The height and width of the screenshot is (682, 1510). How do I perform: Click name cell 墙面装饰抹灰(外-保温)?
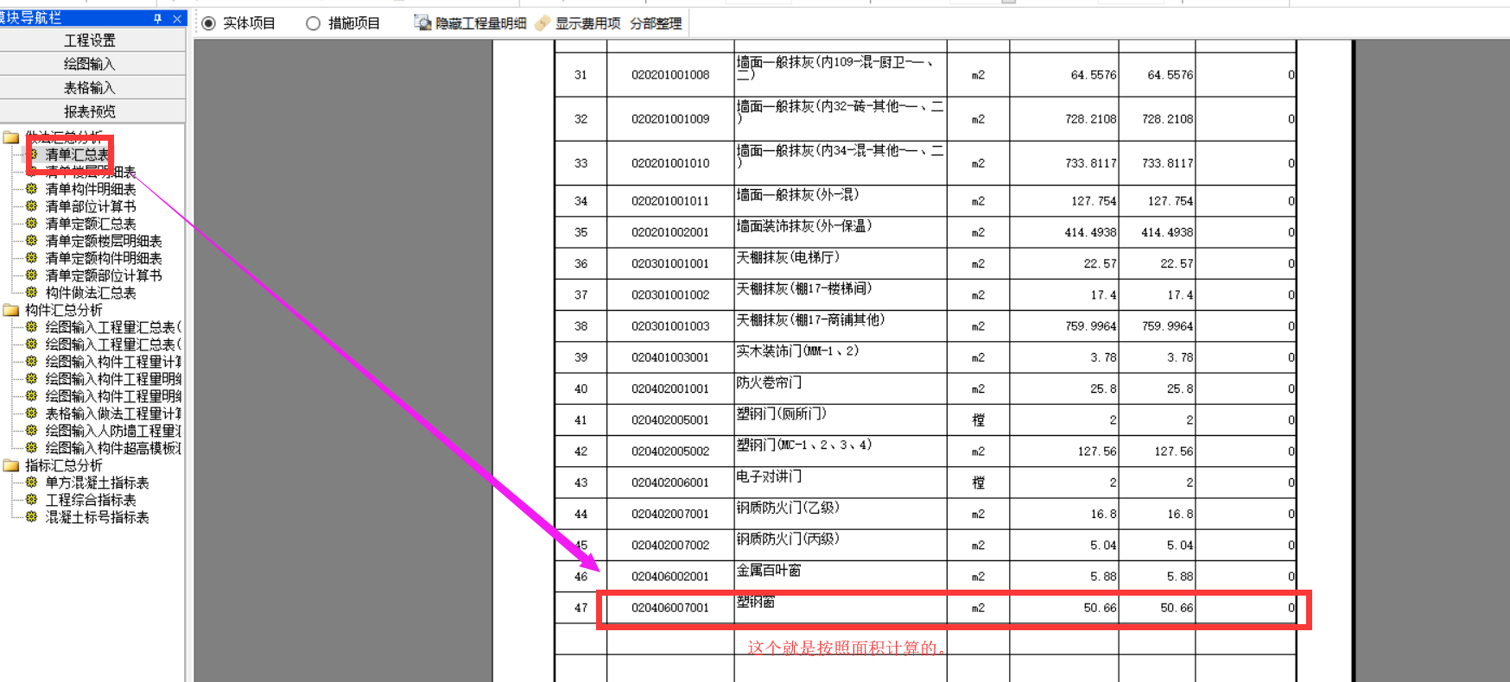(841, 232)
